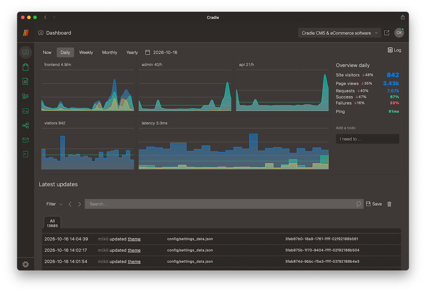Go forward with title bar arrow
The image size is (426, 293).
click(54, 17)
